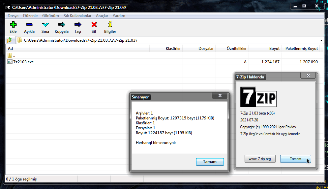Image resolution: width=328 pixels, height=189 pixels.
Task: Click the size value 1 224 187
Action: [x=270, y=62]
